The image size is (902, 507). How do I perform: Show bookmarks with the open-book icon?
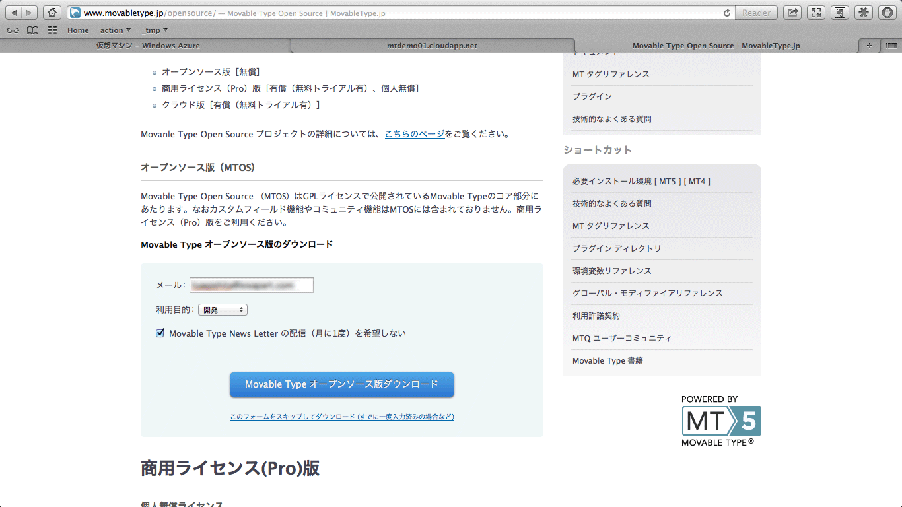pos(32,30)
